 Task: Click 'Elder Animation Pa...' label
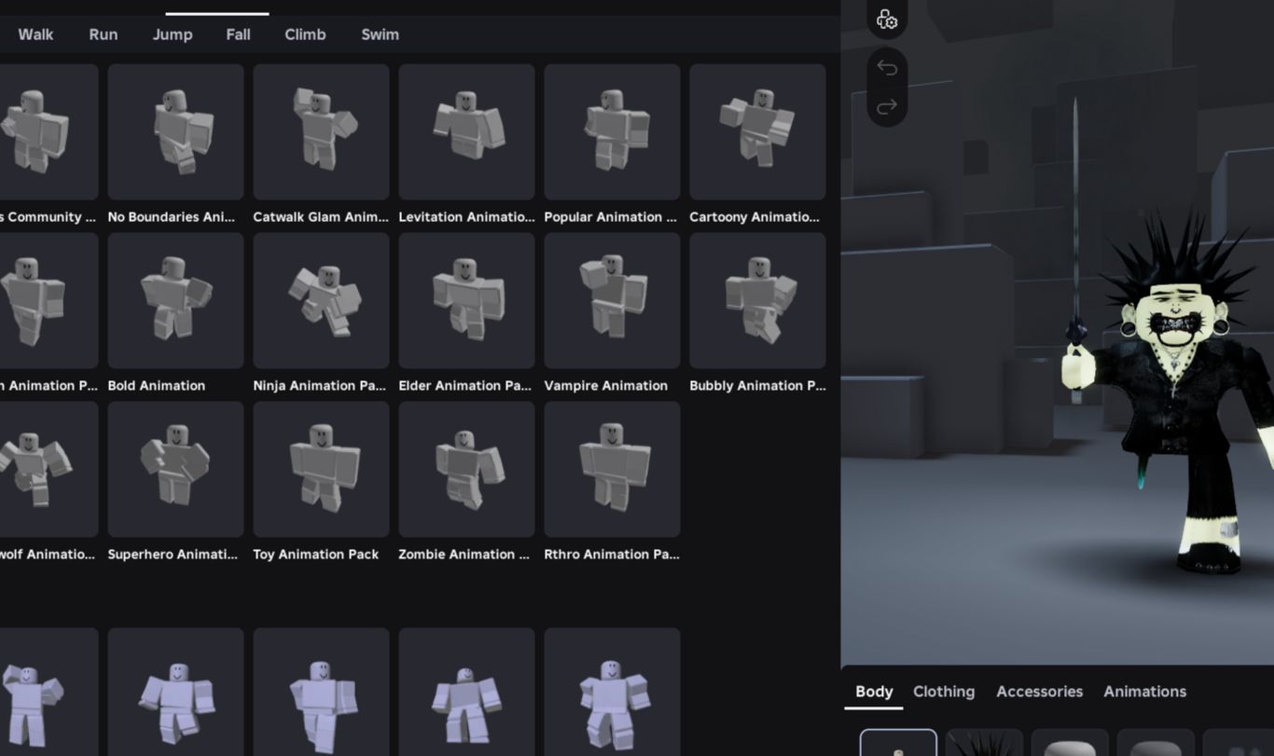[464, 386]
